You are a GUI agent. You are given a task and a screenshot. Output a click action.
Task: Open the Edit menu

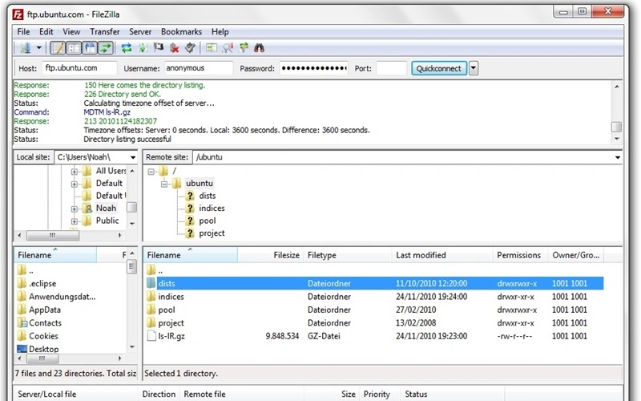(x=46, y=31)
